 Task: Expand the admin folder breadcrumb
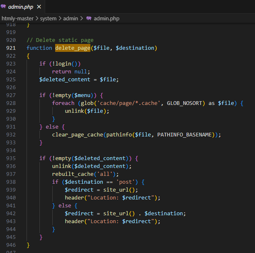coord(71,18)
